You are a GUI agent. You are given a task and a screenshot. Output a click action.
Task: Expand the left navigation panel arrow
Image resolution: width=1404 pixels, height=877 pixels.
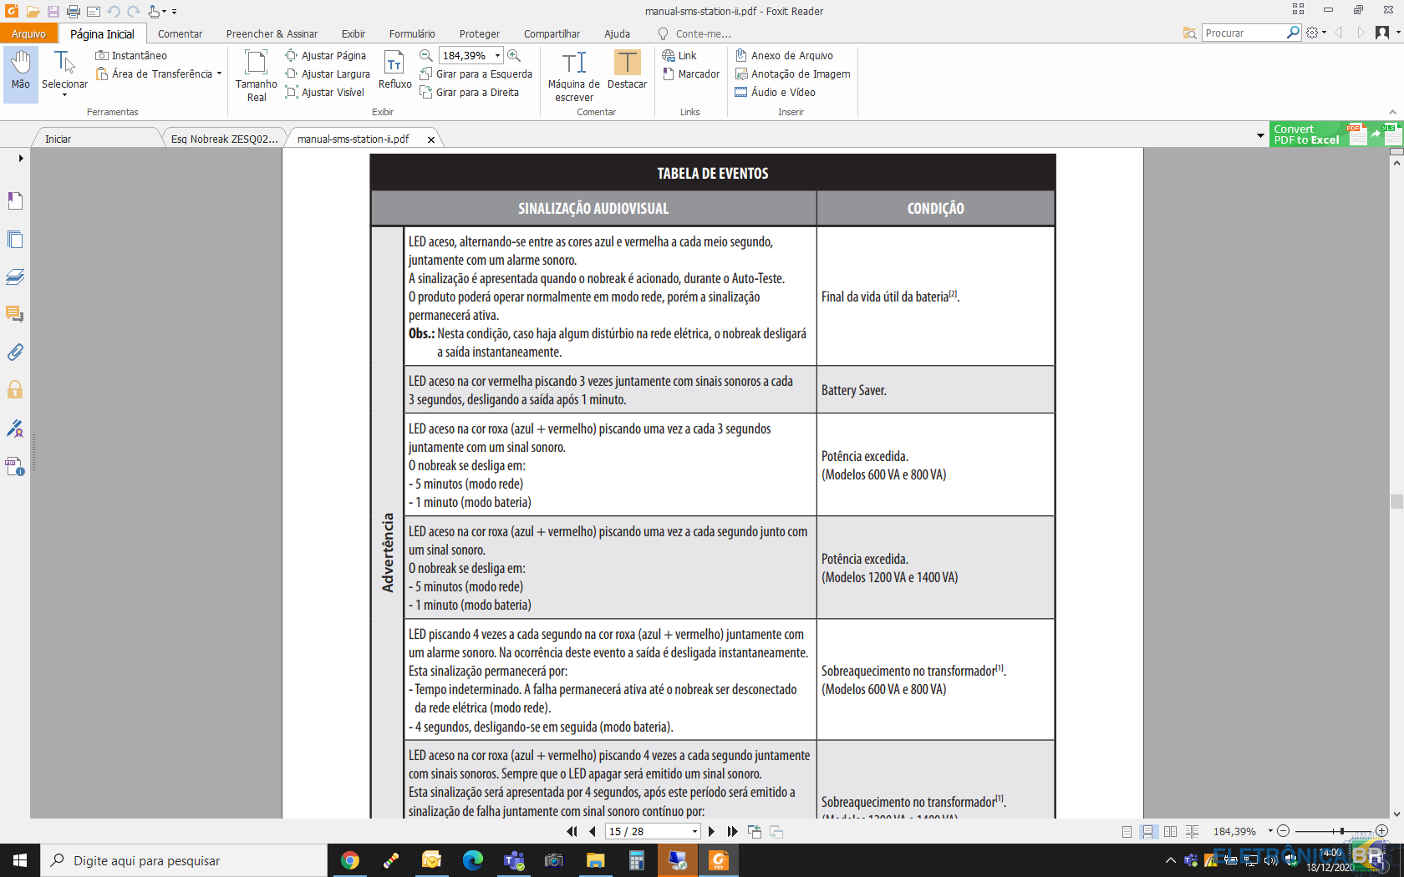point(20,158)
